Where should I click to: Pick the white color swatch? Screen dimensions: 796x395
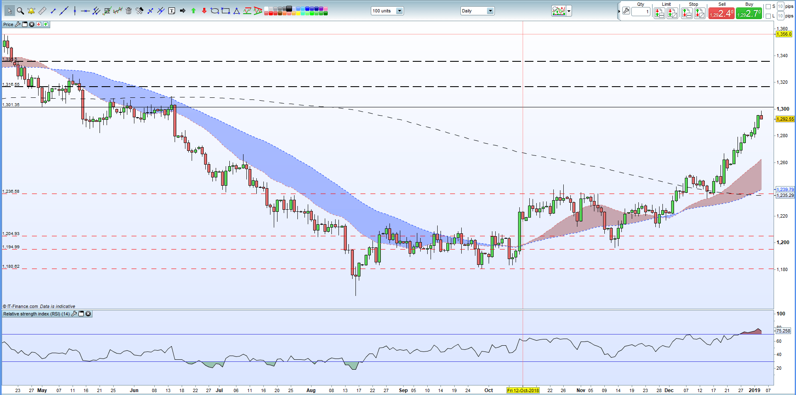(x=266, y=8)
